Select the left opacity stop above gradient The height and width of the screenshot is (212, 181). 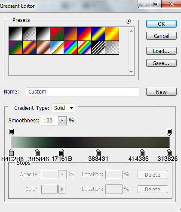(x=11, y=132)
